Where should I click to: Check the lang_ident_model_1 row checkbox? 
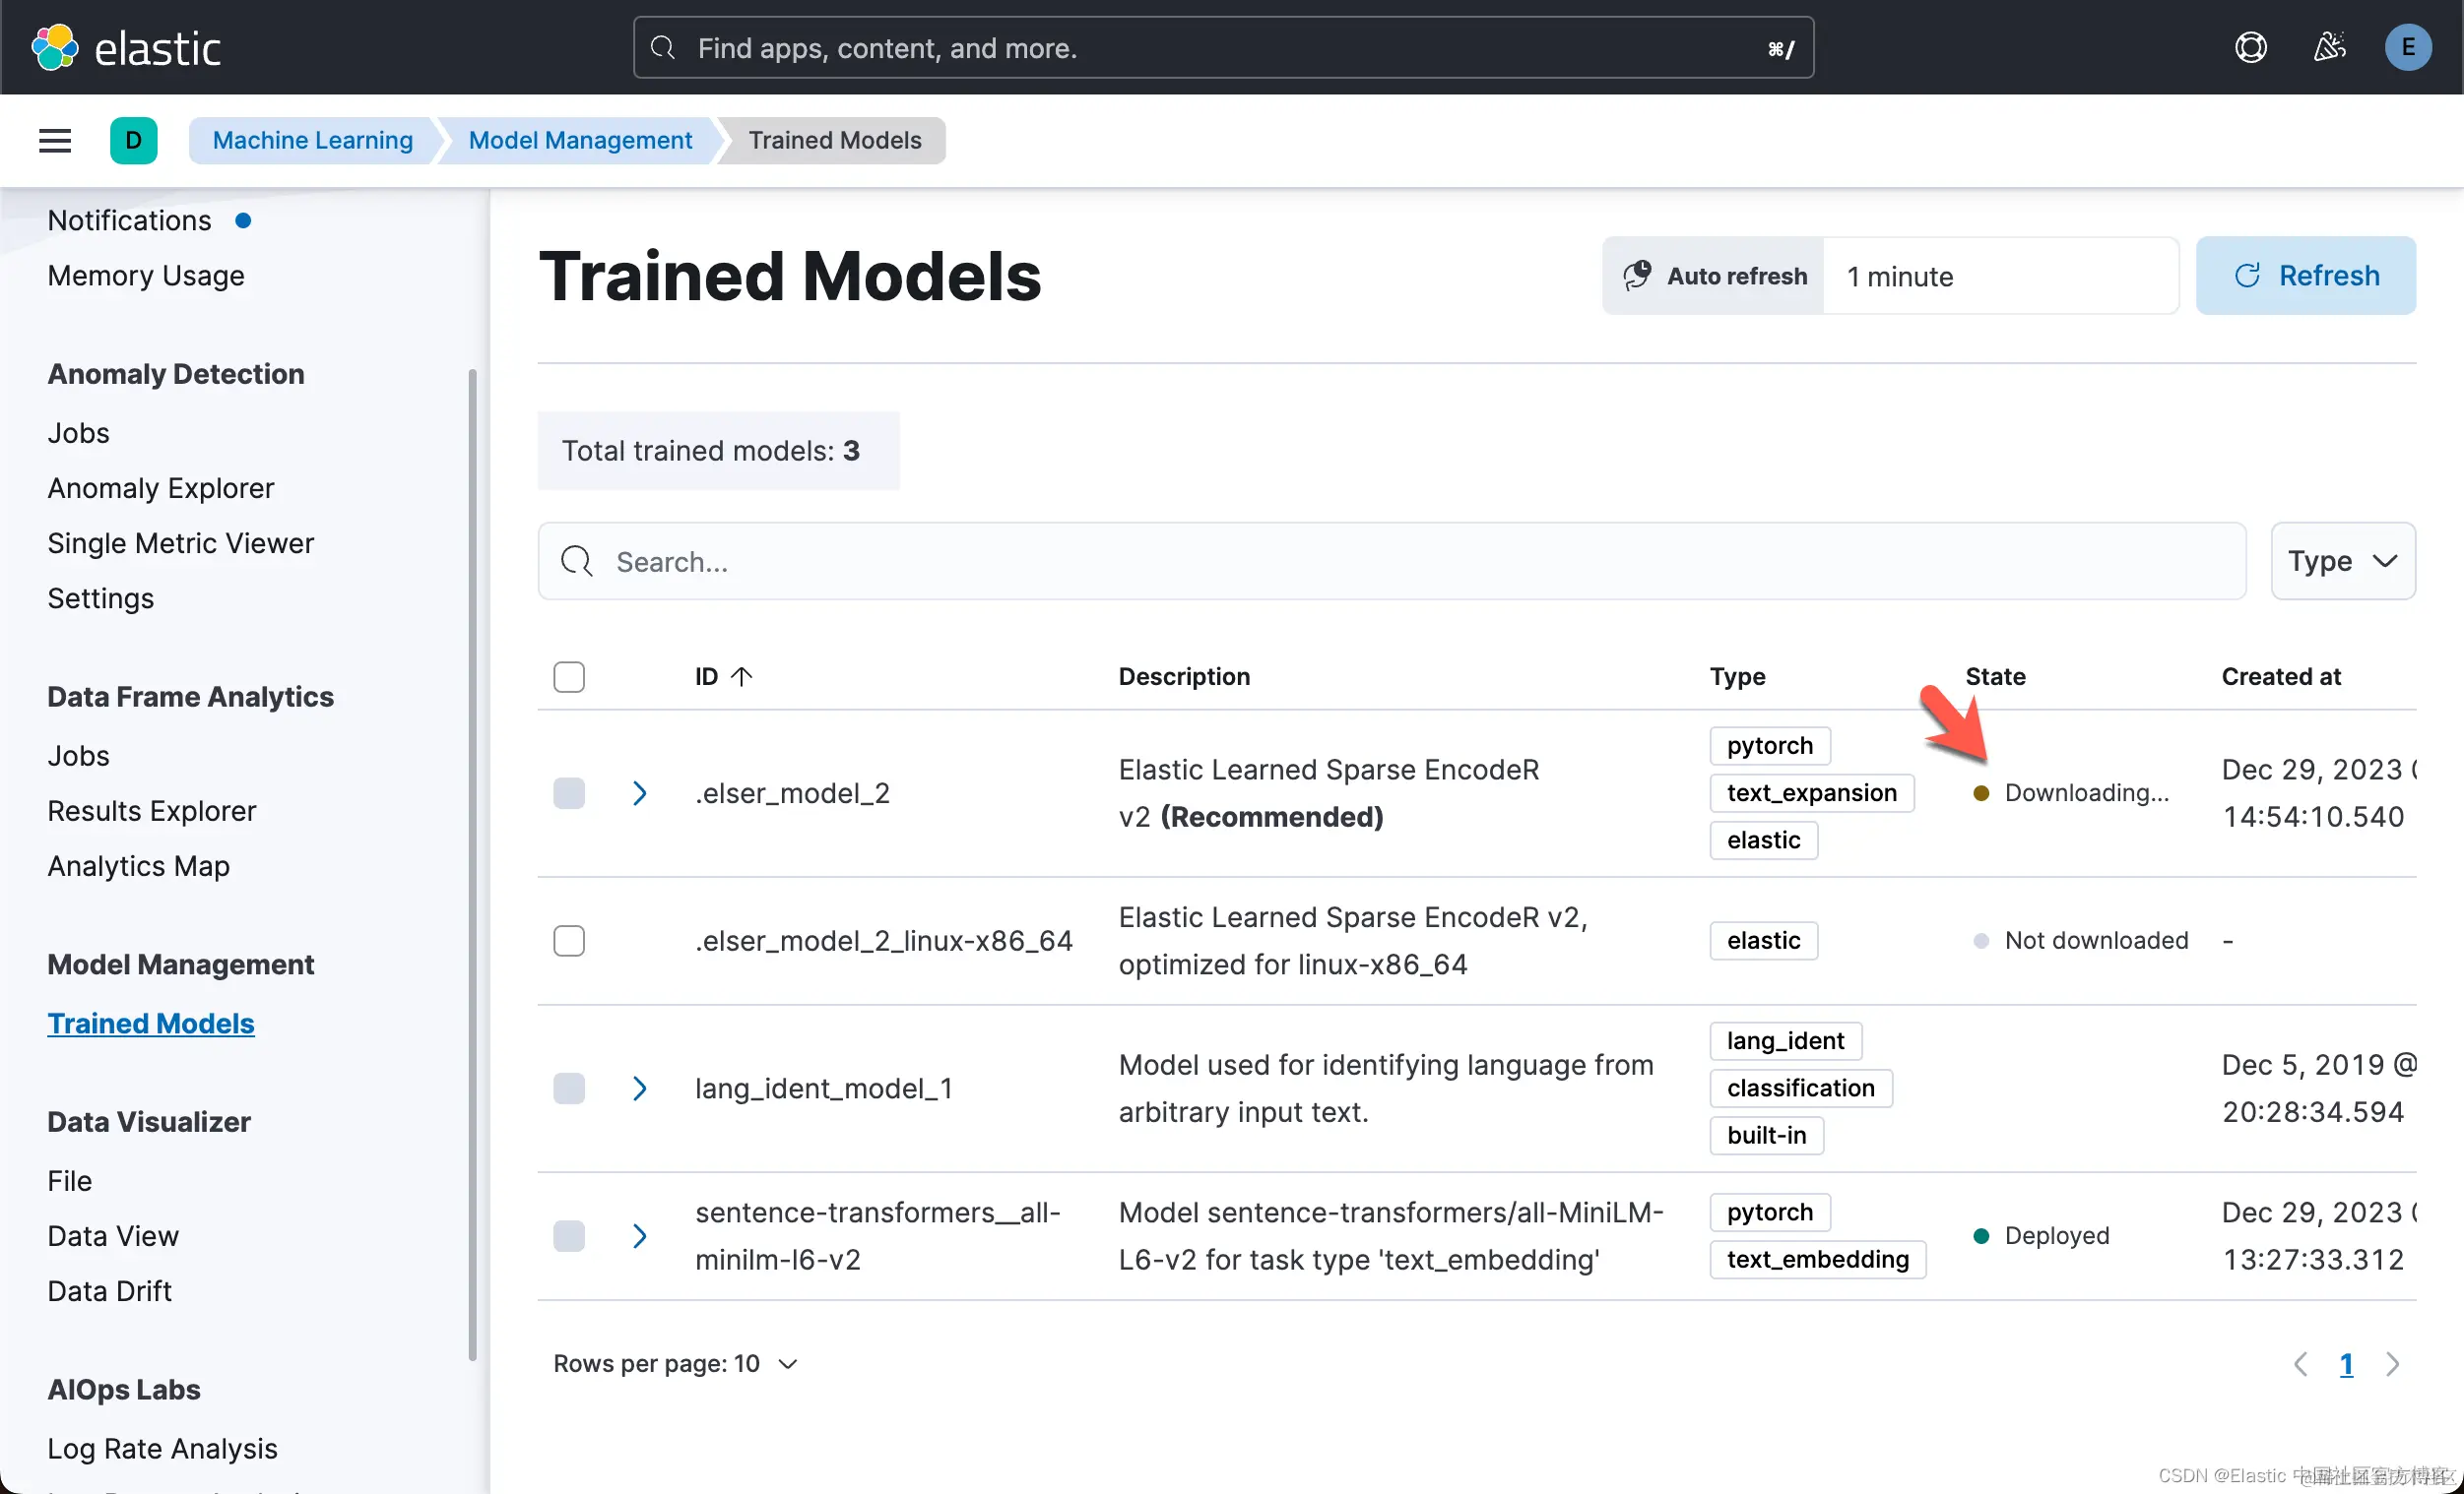569,1089
